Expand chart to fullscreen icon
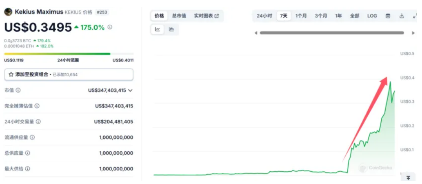This screenshot has width=422, height=184. (x=415, y=16)
